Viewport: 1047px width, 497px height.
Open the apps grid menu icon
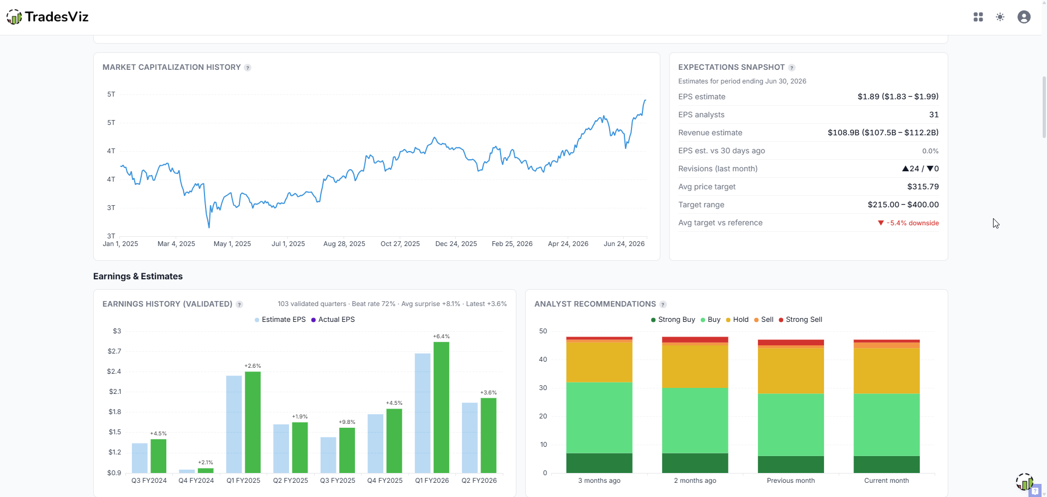click(978, 17)
